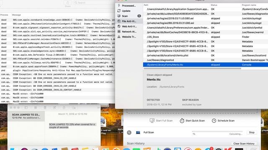Viewport: 268px width, 150px height.
Task: Select File Anti-Virus in Reports sidebar
Action: coord(129,21)
